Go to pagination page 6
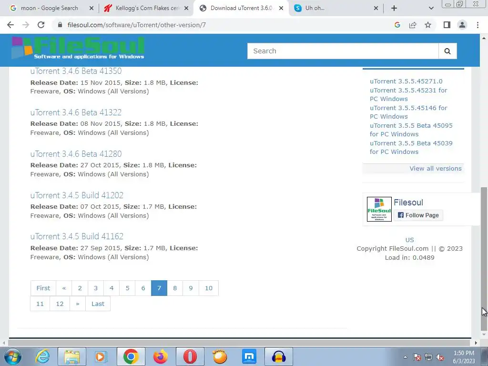The width and height of the screenshot is (488, 366). [143, 288]
